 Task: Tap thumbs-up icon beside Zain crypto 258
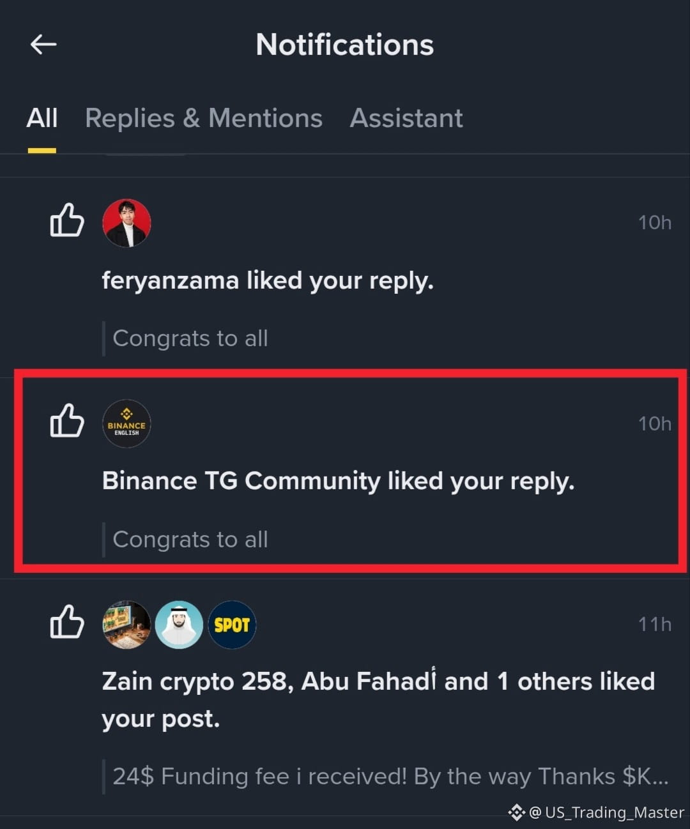(67, 621)
